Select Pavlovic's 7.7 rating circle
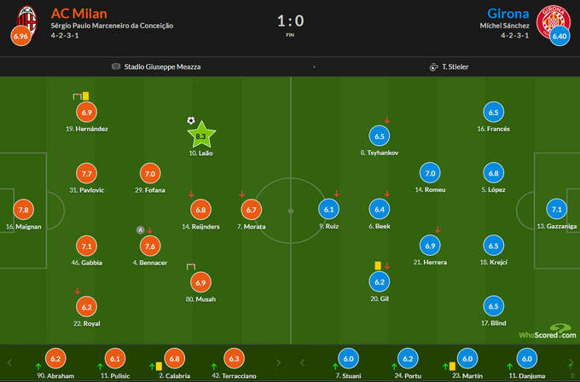This screenshot has width=580, height=382. tap(86, 173)
